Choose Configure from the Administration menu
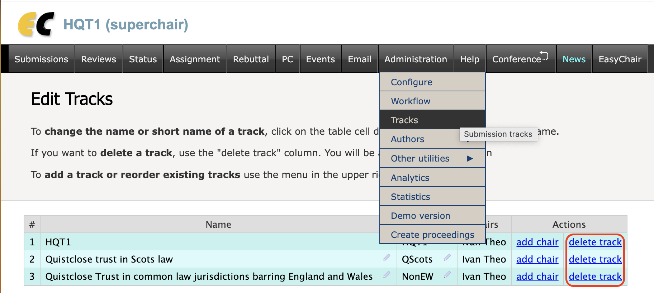Screen dimensions: 654x293 [412, 82]
